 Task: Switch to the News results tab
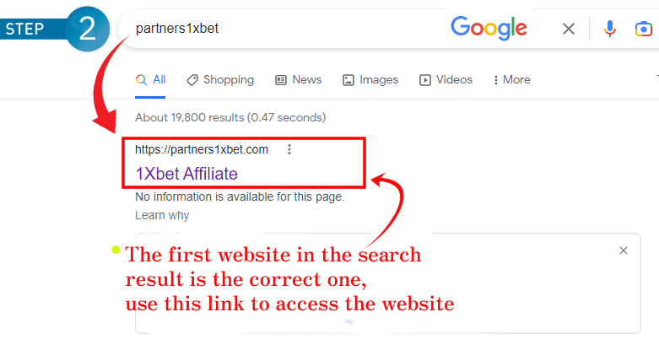(299, 80)
